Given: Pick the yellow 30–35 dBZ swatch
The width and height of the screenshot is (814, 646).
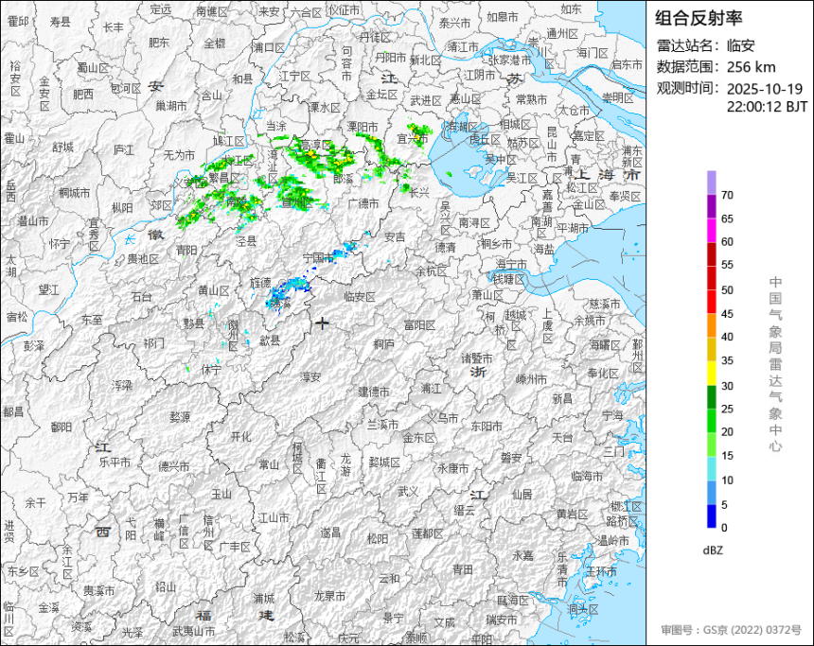Looking at the screenshot, I should [711, 373].
